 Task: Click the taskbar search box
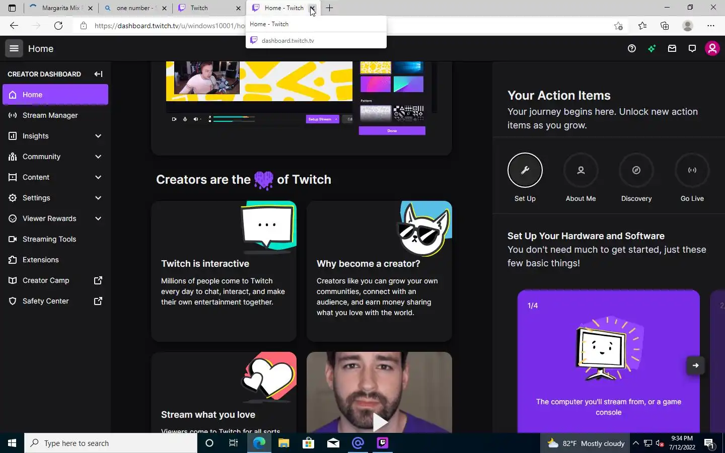point(111,443)
